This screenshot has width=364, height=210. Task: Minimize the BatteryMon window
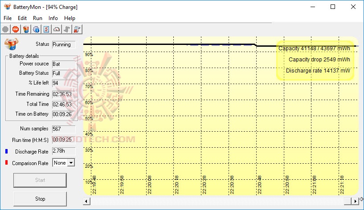(x=313, y=7)
